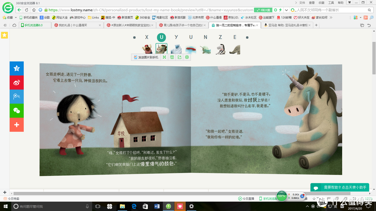Click the search magnifier icon
Viewport: 376px width, 211px height.
click(x=369, y=10)
